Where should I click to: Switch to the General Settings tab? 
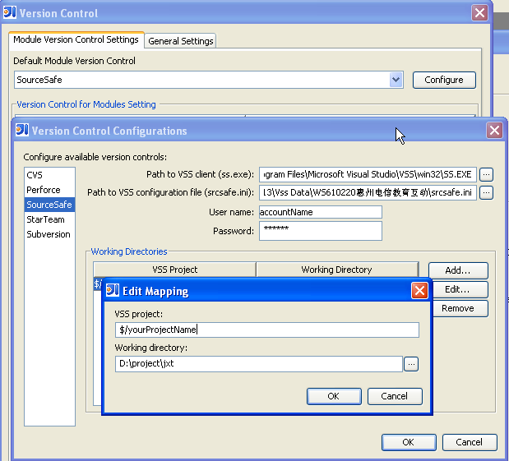click(180, 41)
